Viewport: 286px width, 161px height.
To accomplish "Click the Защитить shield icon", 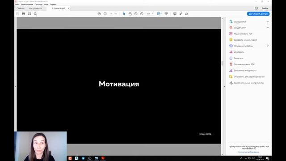I will pyautogui.click(x=231, y=58).
